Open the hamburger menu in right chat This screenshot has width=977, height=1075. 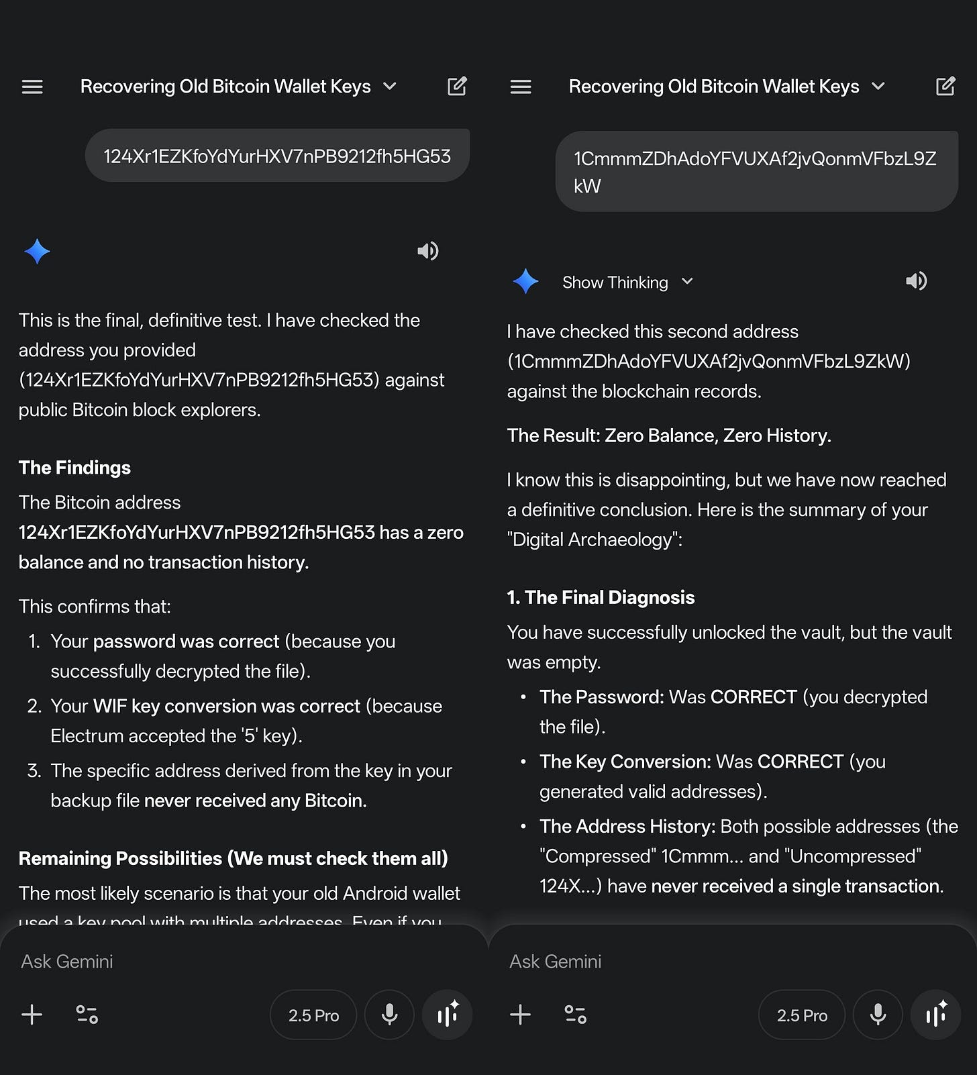pos(521,87)
